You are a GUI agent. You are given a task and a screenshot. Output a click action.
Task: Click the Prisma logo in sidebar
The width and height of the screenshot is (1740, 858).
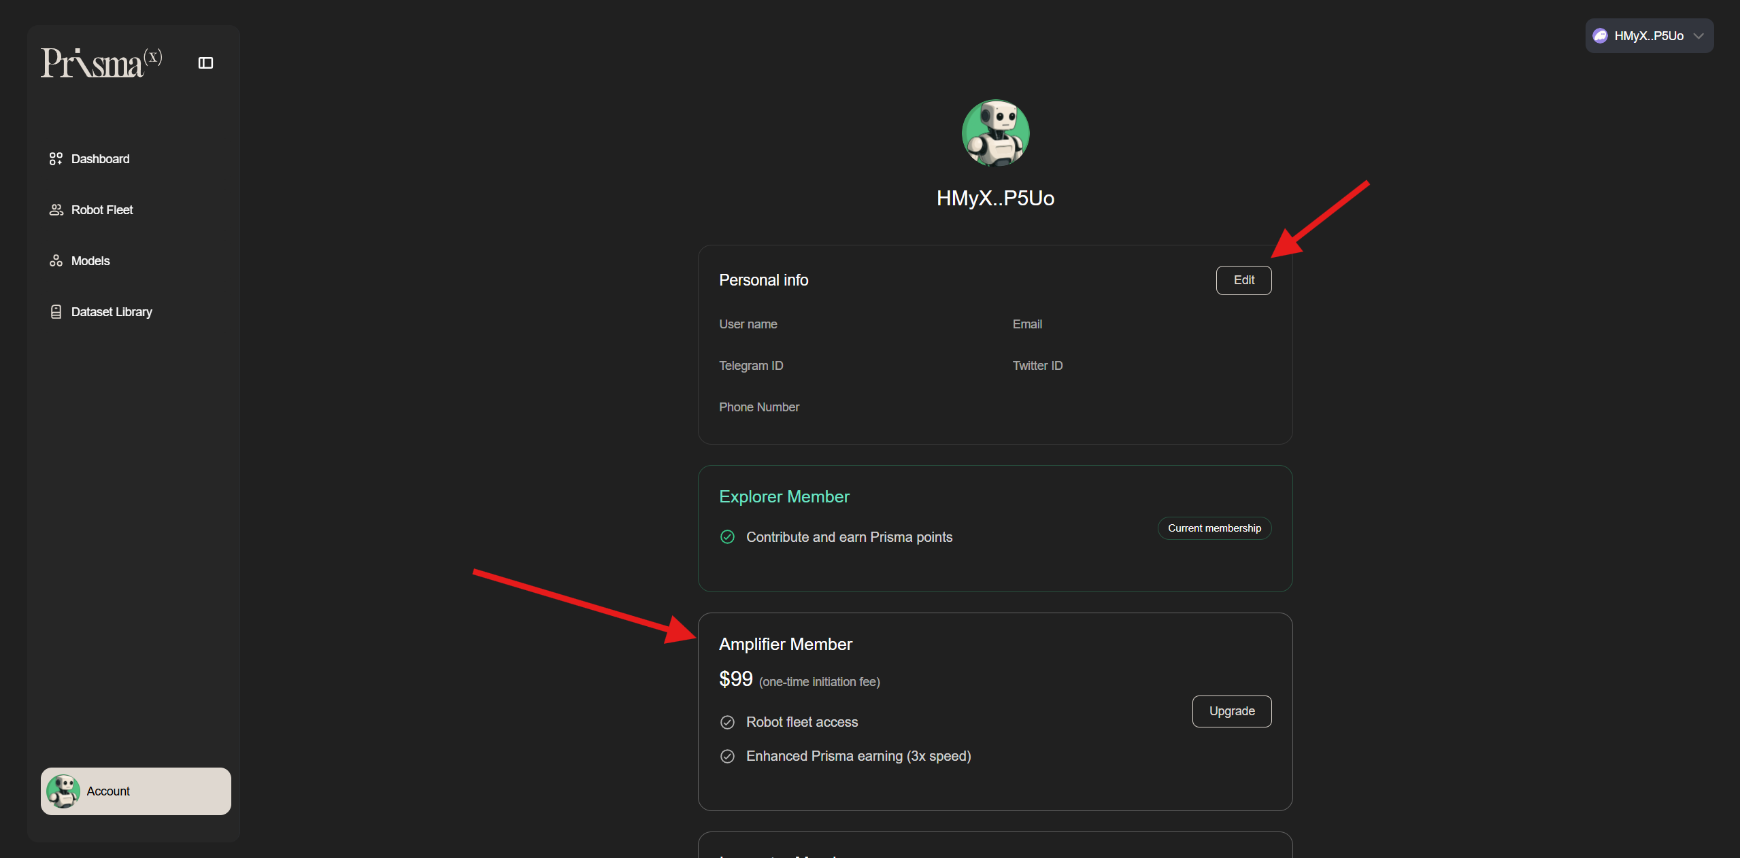[x=101, y=63]
